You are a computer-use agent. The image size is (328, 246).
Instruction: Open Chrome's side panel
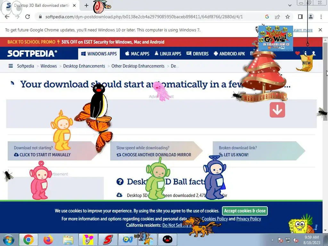[300, 17]
